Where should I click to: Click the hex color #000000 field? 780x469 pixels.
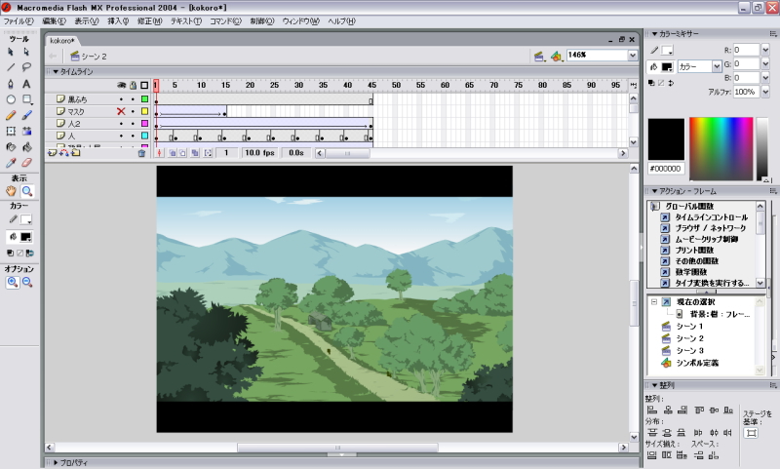[666, 169]
